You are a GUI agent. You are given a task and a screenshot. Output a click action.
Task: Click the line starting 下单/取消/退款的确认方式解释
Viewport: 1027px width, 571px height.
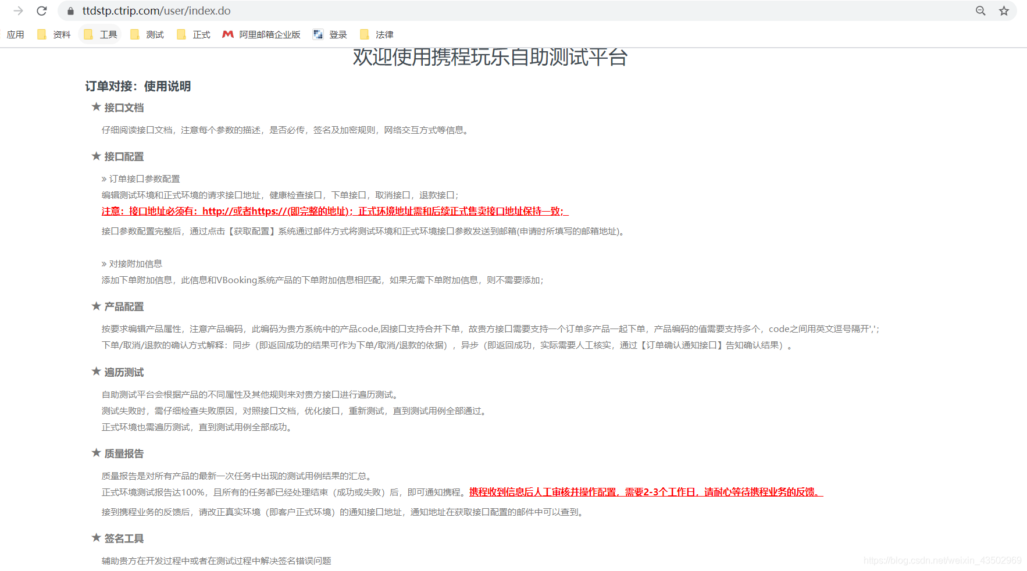coord(447,345)
